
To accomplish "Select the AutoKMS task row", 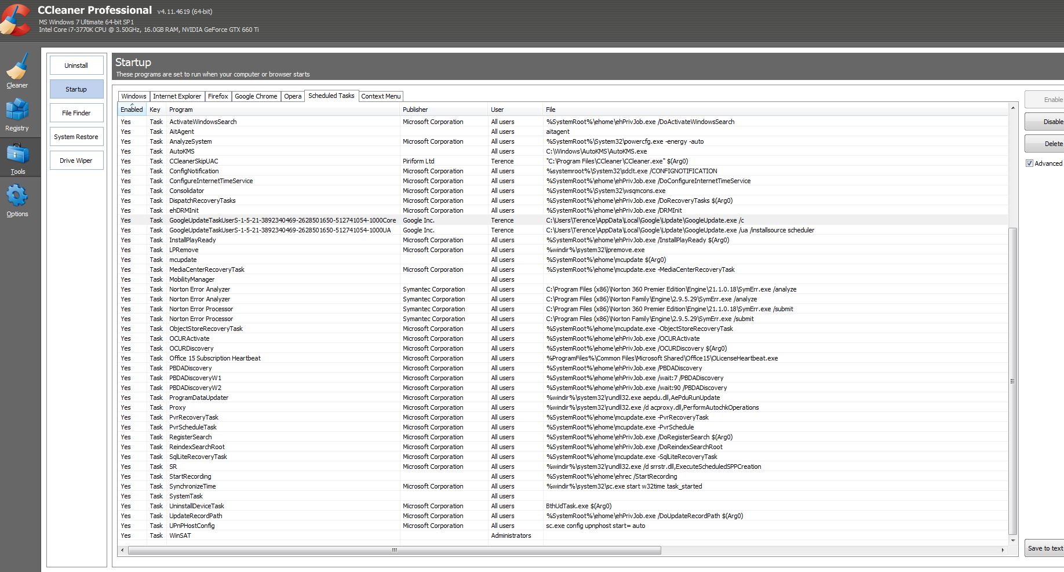I will coord(563,151).
